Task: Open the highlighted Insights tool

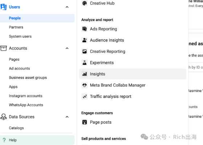Action: pyautogui.click(x=133, y=74)
